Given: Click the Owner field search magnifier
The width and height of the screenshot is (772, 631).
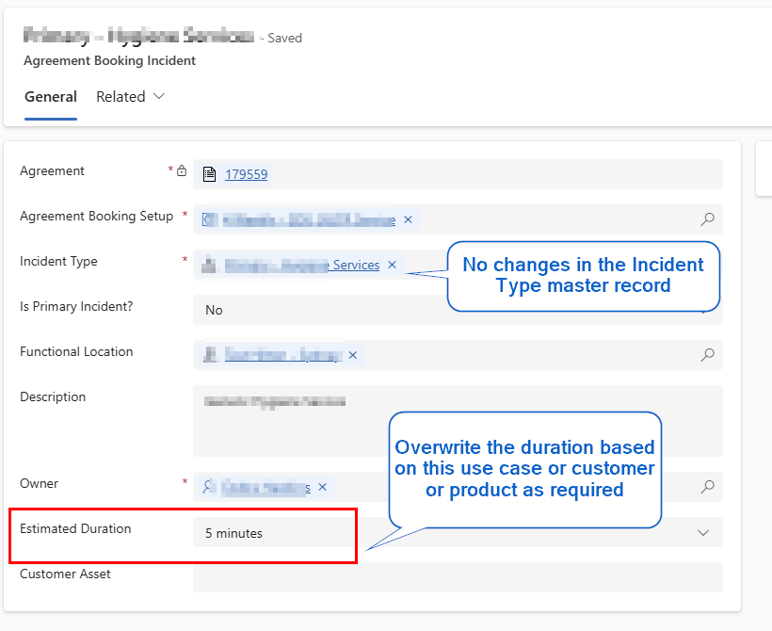Looking at the screenshot, I should click(x=707, y=487).
